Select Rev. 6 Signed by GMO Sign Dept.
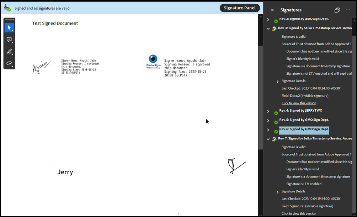Screen dimensions: 357x217 (304, 129)
